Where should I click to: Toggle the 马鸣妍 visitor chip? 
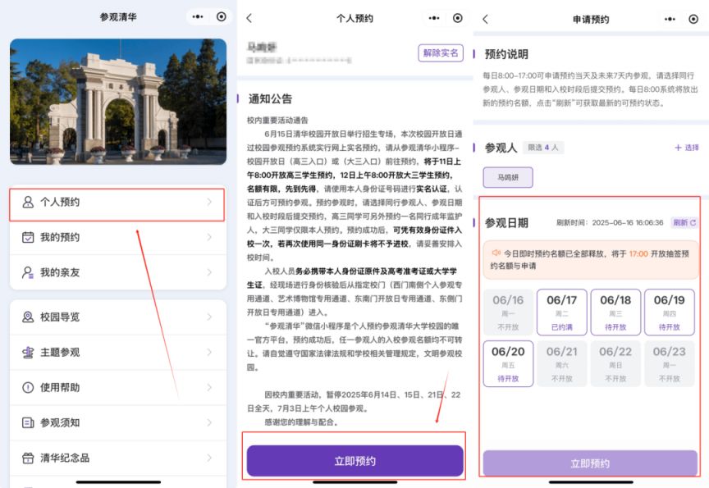click(x=508, y=177)
